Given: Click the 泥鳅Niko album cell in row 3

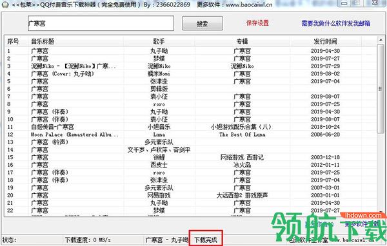Looking at the screenshot, I should (242, 66).
